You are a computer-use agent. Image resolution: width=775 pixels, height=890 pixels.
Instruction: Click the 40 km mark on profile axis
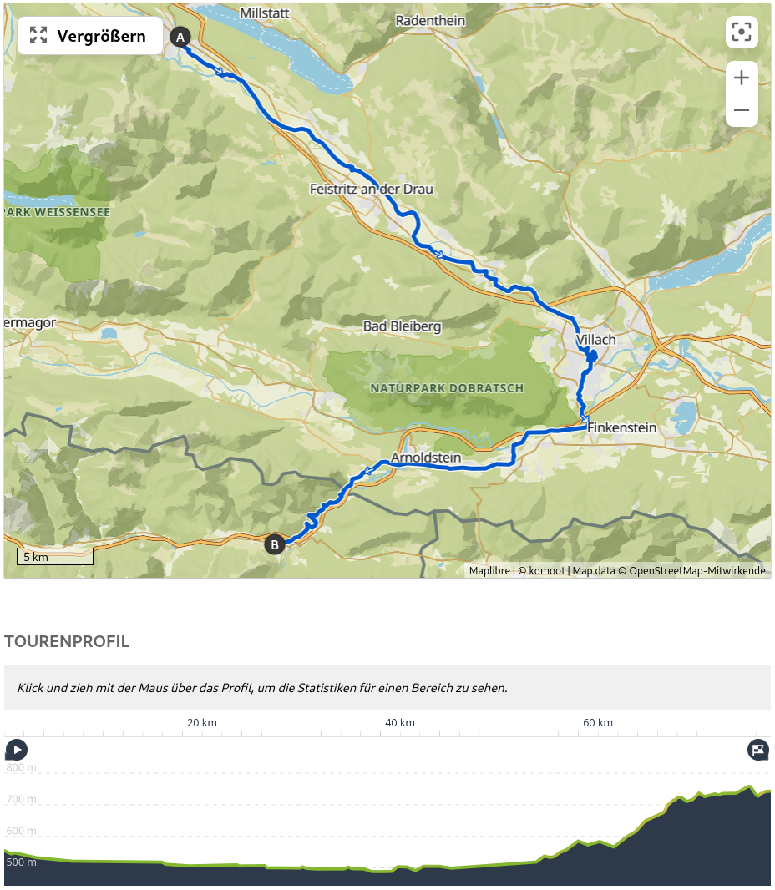click(400, 722)
